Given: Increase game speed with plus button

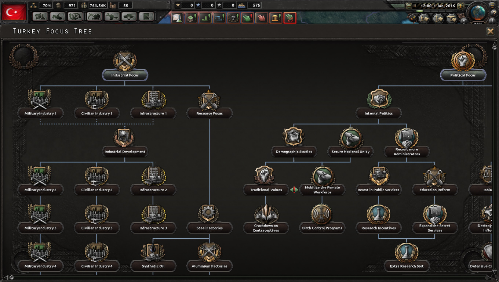Looking at the screenshot, I should pyautogui.click(x=460, y=6).
